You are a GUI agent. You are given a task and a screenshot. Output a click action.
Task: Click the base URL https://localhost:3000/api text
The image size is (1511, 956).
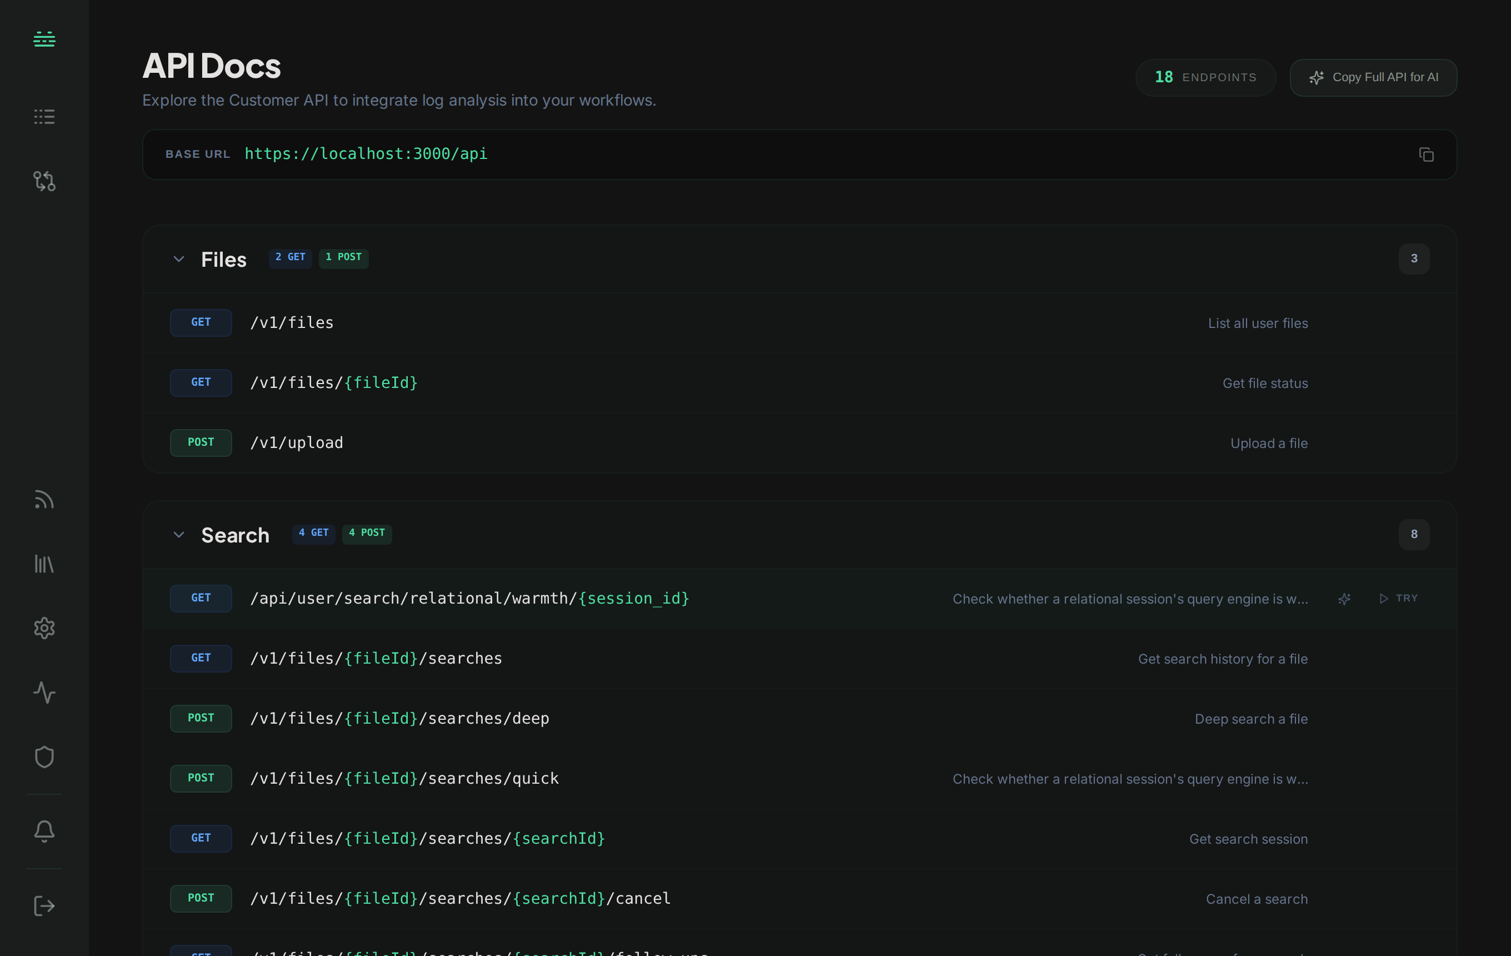[x=366, y=154]
